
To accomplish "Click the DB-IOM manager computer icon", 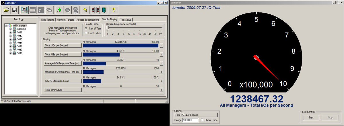I will pyautogui.click(x=15, y=29).
